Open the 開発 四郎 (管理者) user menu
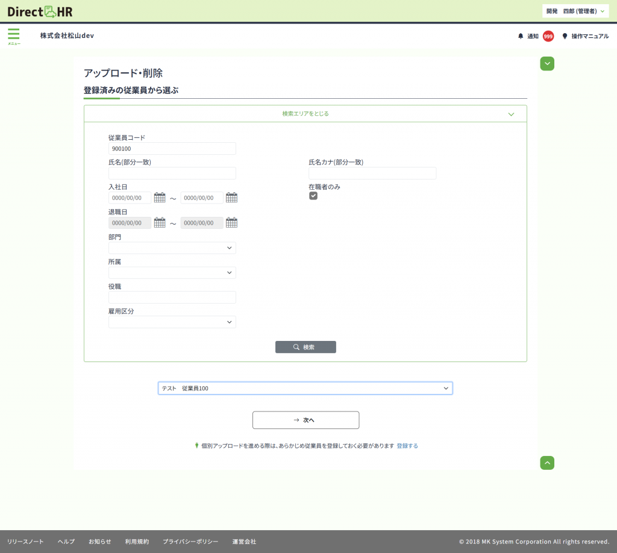This screenshot has height=553, width=617. [x=575, y=11]
